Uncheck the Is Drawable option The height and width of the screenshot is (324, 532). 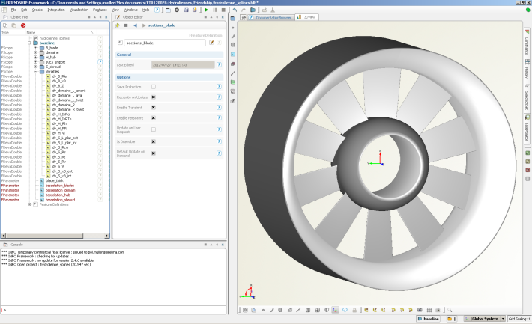pyautogui.click(x=153, y=141)
